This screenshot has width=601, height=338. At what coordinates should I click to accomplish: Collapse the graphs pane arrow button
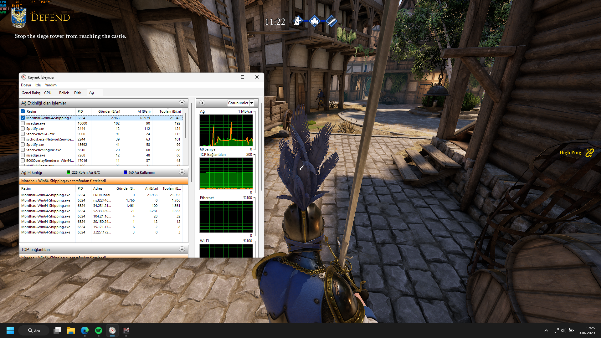click(202, 103)
